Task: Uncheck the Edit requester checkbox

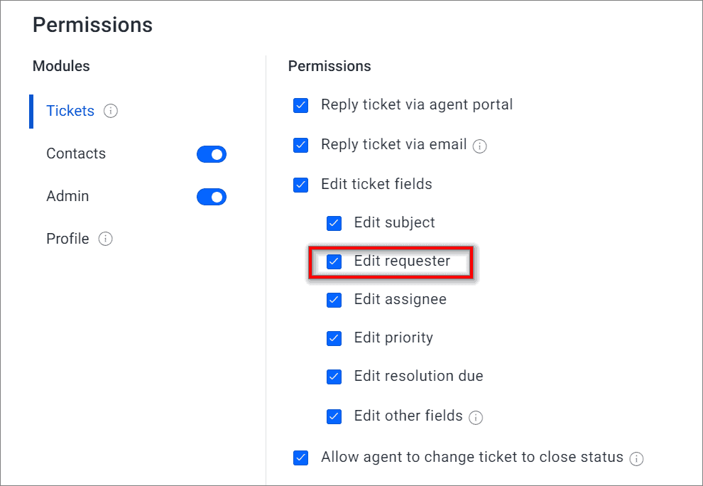Action: (334, 261)
